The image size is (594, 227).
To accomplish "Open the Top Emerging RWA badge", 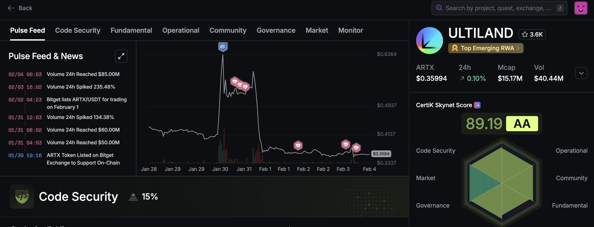I will 486,48.
